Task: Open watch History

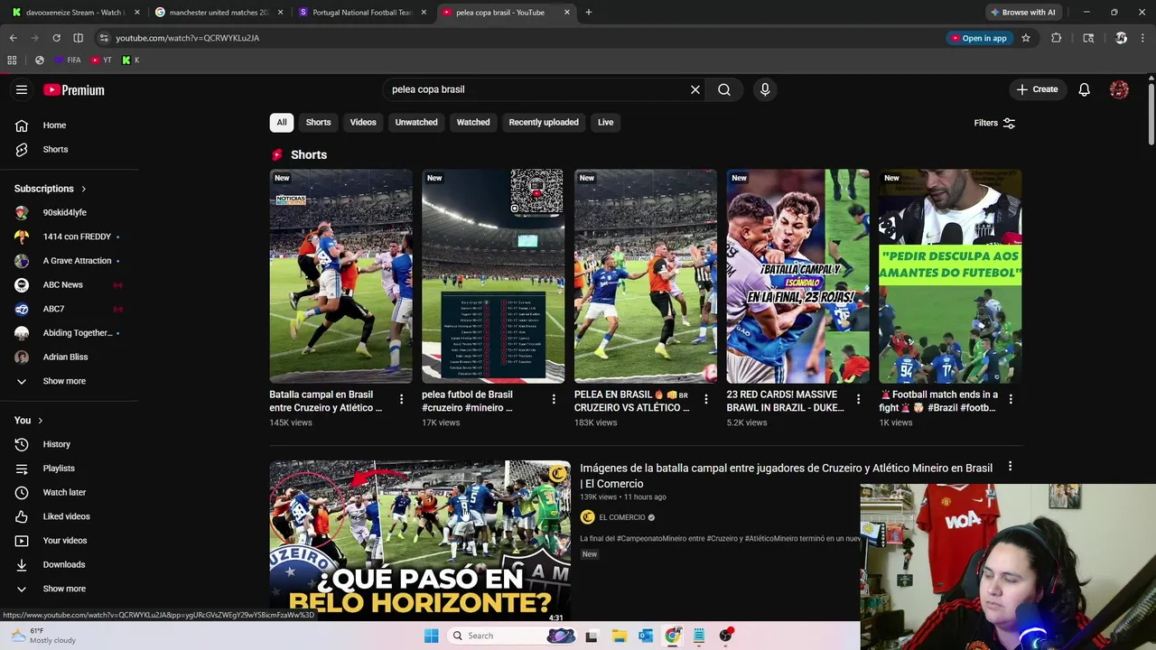Action: pyautogui.click(x=56, y=444)
